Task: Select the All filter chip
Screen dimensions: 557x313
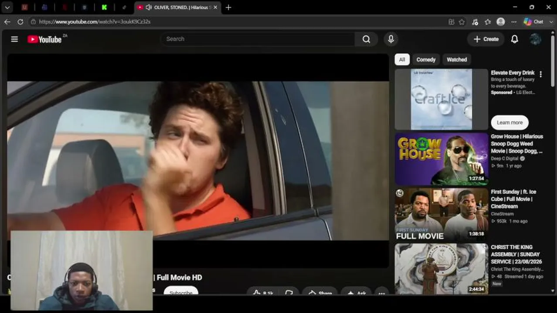Action: pyautogui.click(x=402, y=60)
